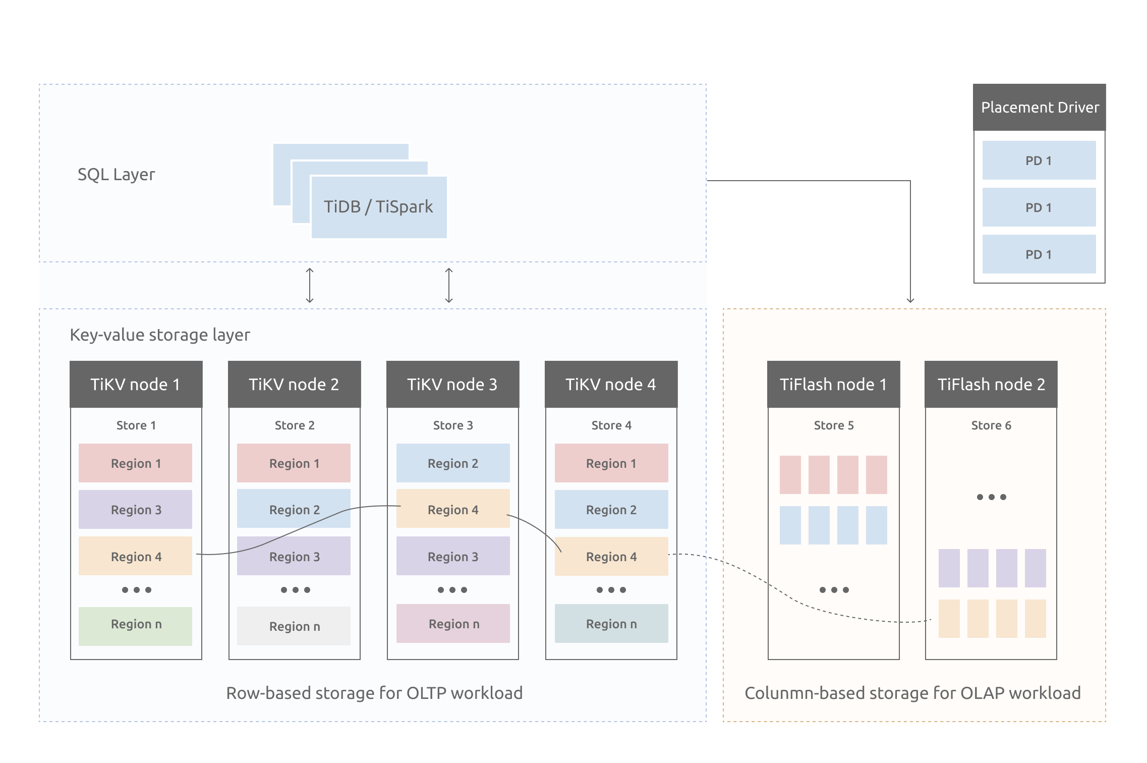Expand the ellipsis inside TiFlash node 1
The width and height of the screenshot is (1147, 763).
pos(833,589)
